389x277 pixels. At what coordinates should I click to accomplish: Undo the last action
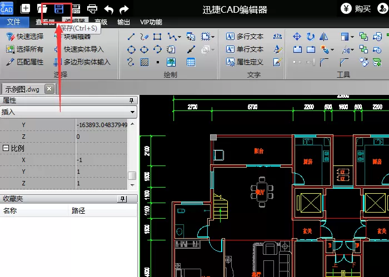click(x=109, y=9)
